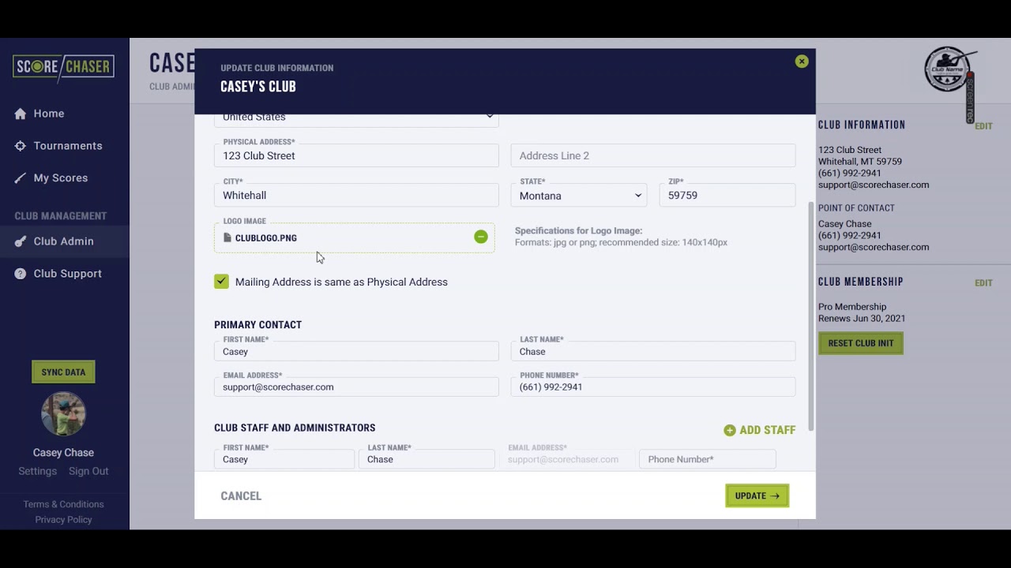Remove the CLUBLOGO.PNG file with the minus icon
Image resolution: width=1011 pixels, height=568 pixels.
(481, 237)
